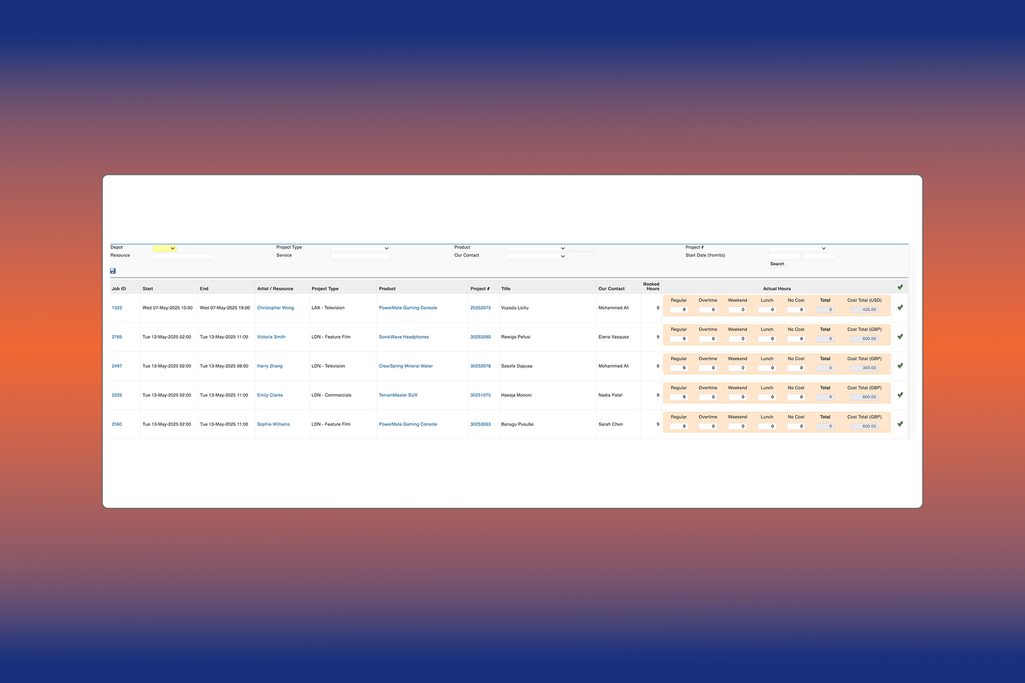Open project number 30252078 link
Screen dimensions: 1025x683
[x=481, y=366]
